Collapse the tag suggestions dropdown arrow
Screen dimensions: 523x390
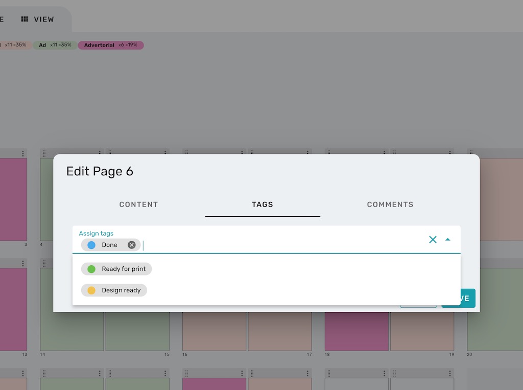(448, 239)
